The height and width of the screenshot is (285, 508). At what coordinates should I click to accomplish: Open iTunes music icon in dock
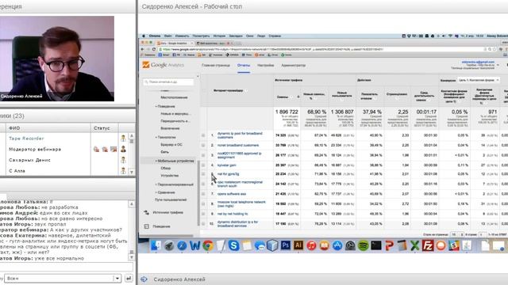pos(311,245)
